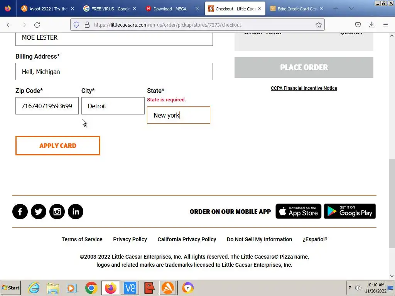Image resolution: width=395 pixels, height=296 pixels.
Task: Close the FREE VIRUS Google tab
Action: point(135,8)
